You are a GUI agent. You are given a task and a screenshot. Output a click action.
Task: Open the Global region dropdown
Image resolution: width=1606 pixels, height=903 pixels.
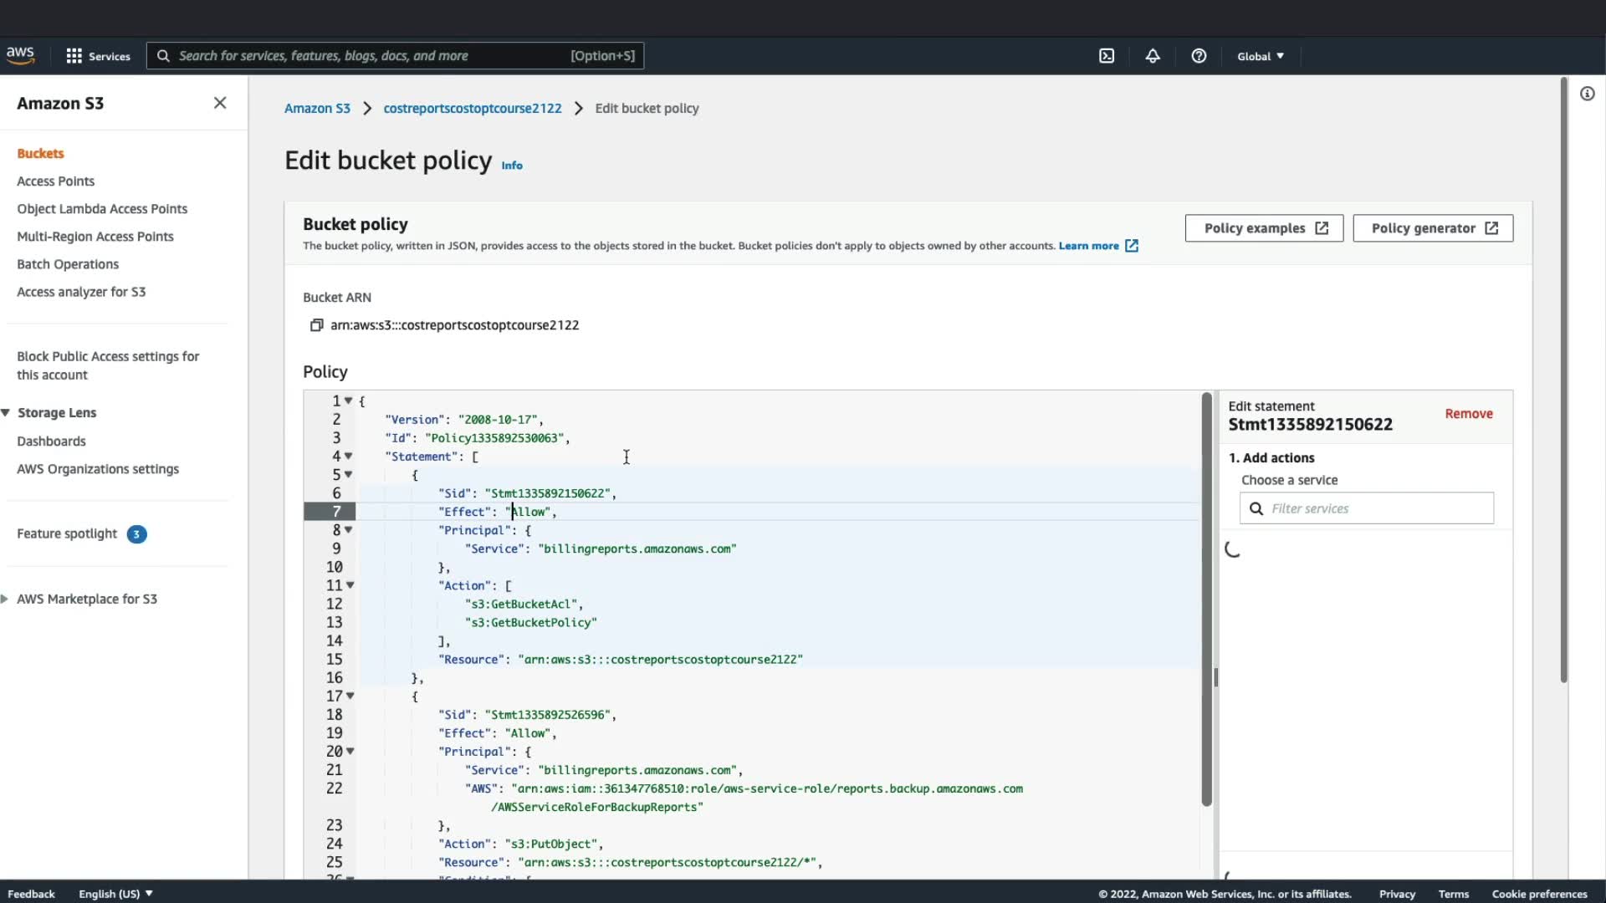click(x=1260, y=56)
